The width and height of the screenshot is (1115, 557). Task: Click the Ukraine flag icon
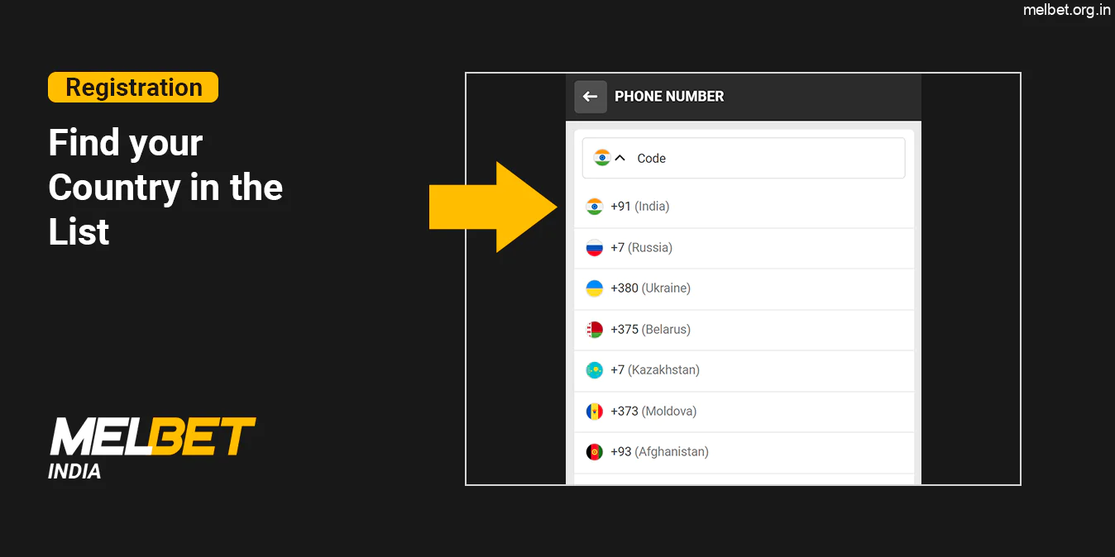click(595, 288)
